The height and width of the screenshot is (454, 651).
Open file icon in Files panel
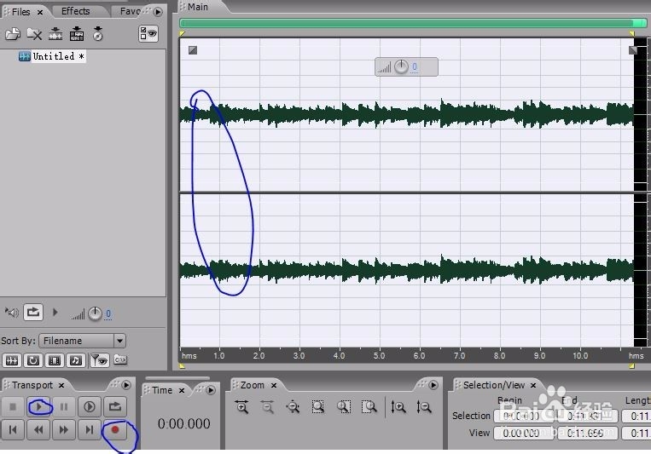(x=13, y=34)
